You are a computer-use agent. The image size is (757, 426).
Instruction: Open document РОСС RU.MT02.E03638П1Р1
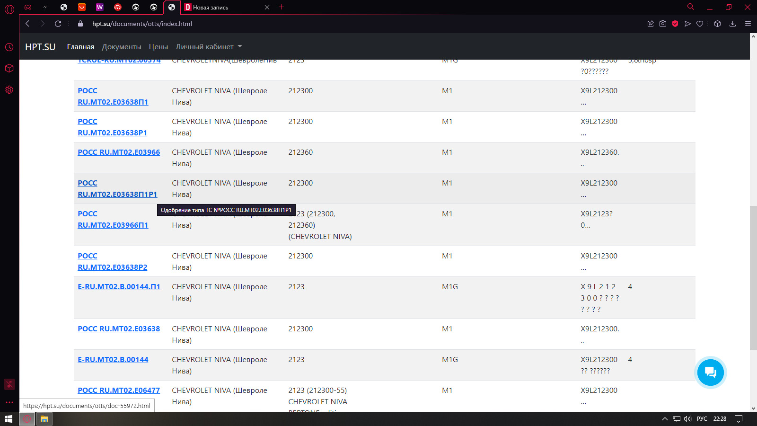[117, 189]
